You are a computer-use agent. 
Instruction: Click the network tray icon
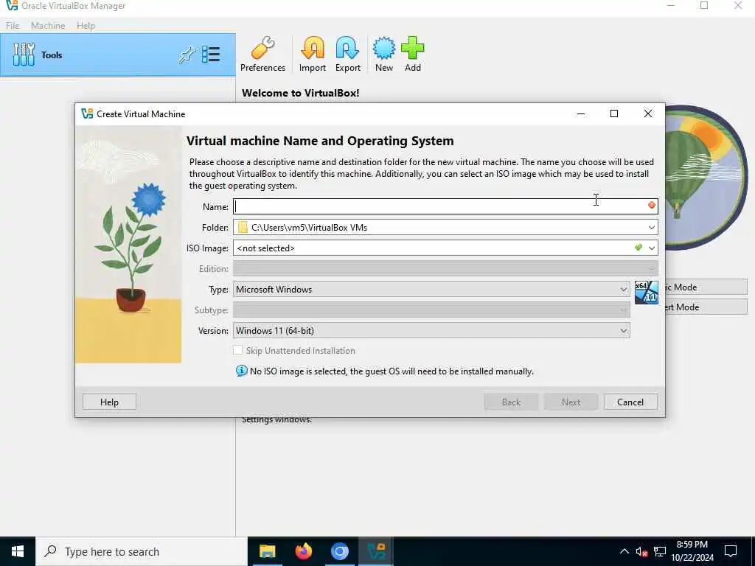coord(660,551)
